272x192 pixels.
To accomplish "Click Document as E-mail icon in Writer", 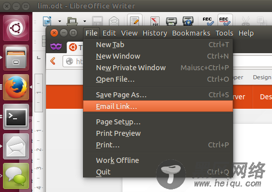I will point(114,21).
